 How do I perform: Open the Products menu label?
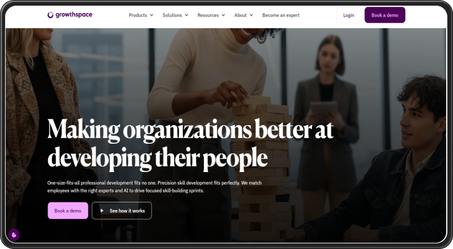(138, 15)
